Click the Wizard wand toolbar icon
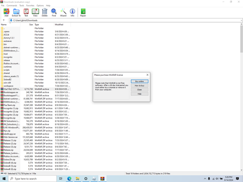Image resolution: width=243 pixels, height=182 pixels. [63, 13]
